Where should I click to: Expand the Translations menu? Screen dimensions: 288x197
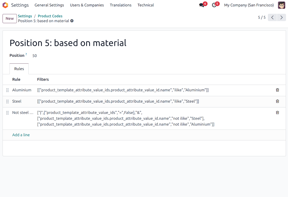click(x=121, y=5)
